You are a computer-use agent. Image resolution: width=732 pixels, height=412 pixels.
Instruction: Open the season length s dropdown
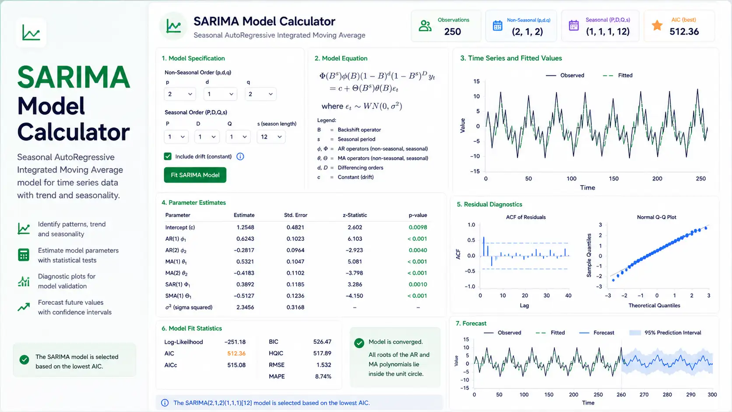click(x=271, y=137)
